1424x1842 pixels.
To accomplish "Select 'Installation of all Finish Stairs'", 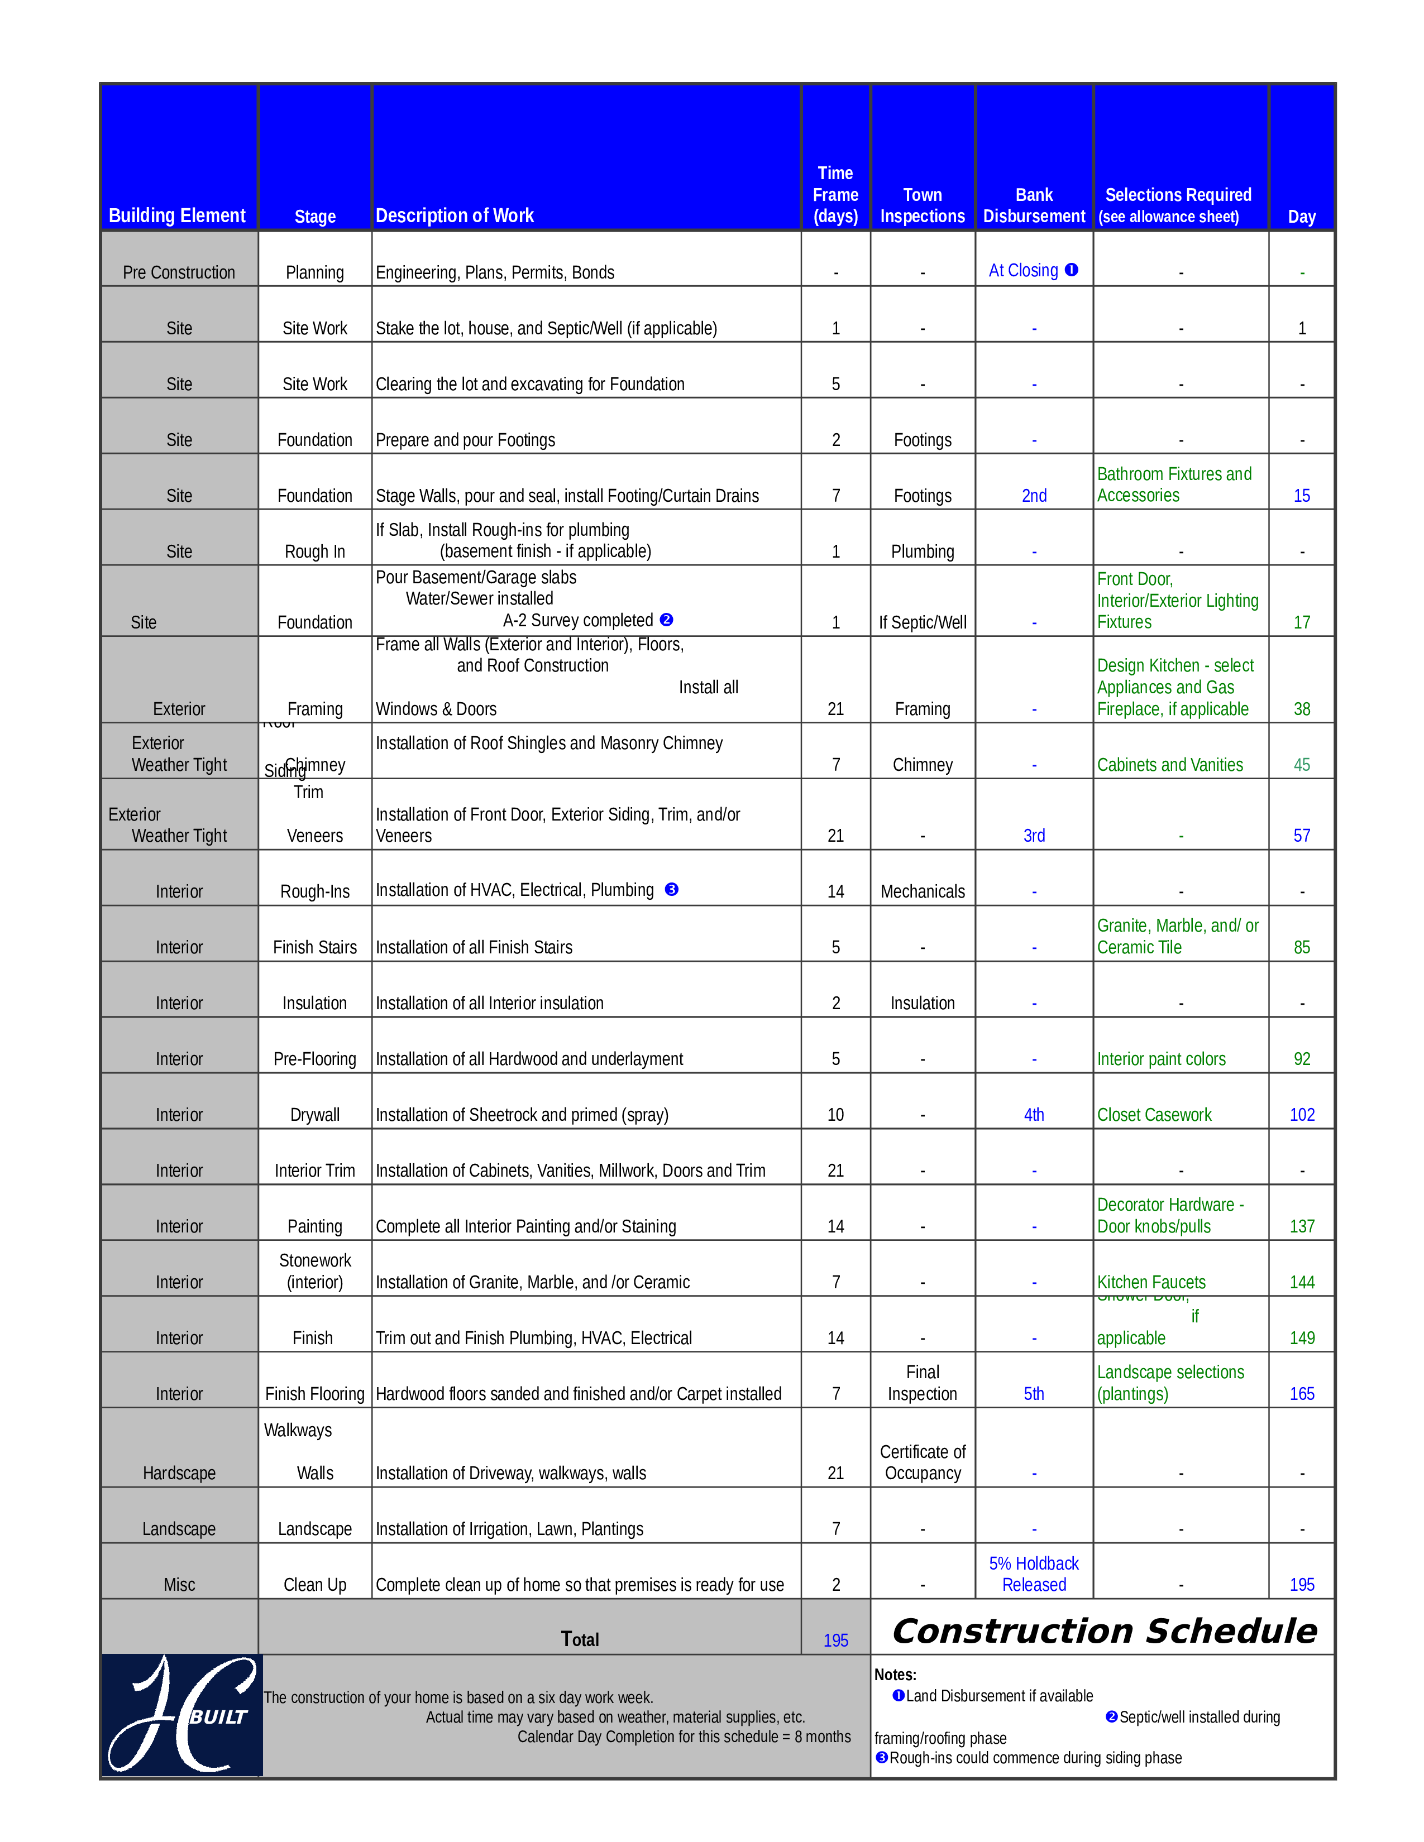I will coord(474,947).
